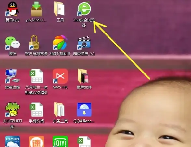
Task: Open the 微信 WeChat shortcut
Action: click(12, 43)
